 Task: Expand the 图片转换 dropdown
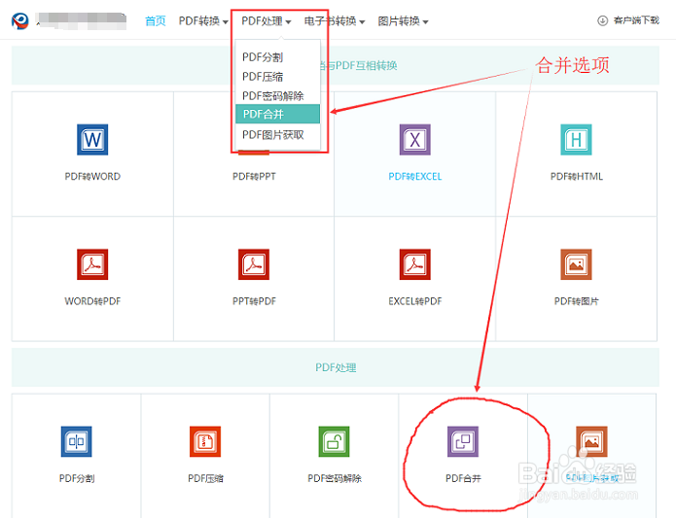pyautogui.click(x=403, y=21)
